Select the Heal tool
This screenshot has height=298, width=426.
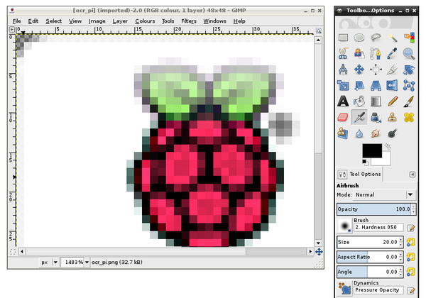tap(409, 118)
